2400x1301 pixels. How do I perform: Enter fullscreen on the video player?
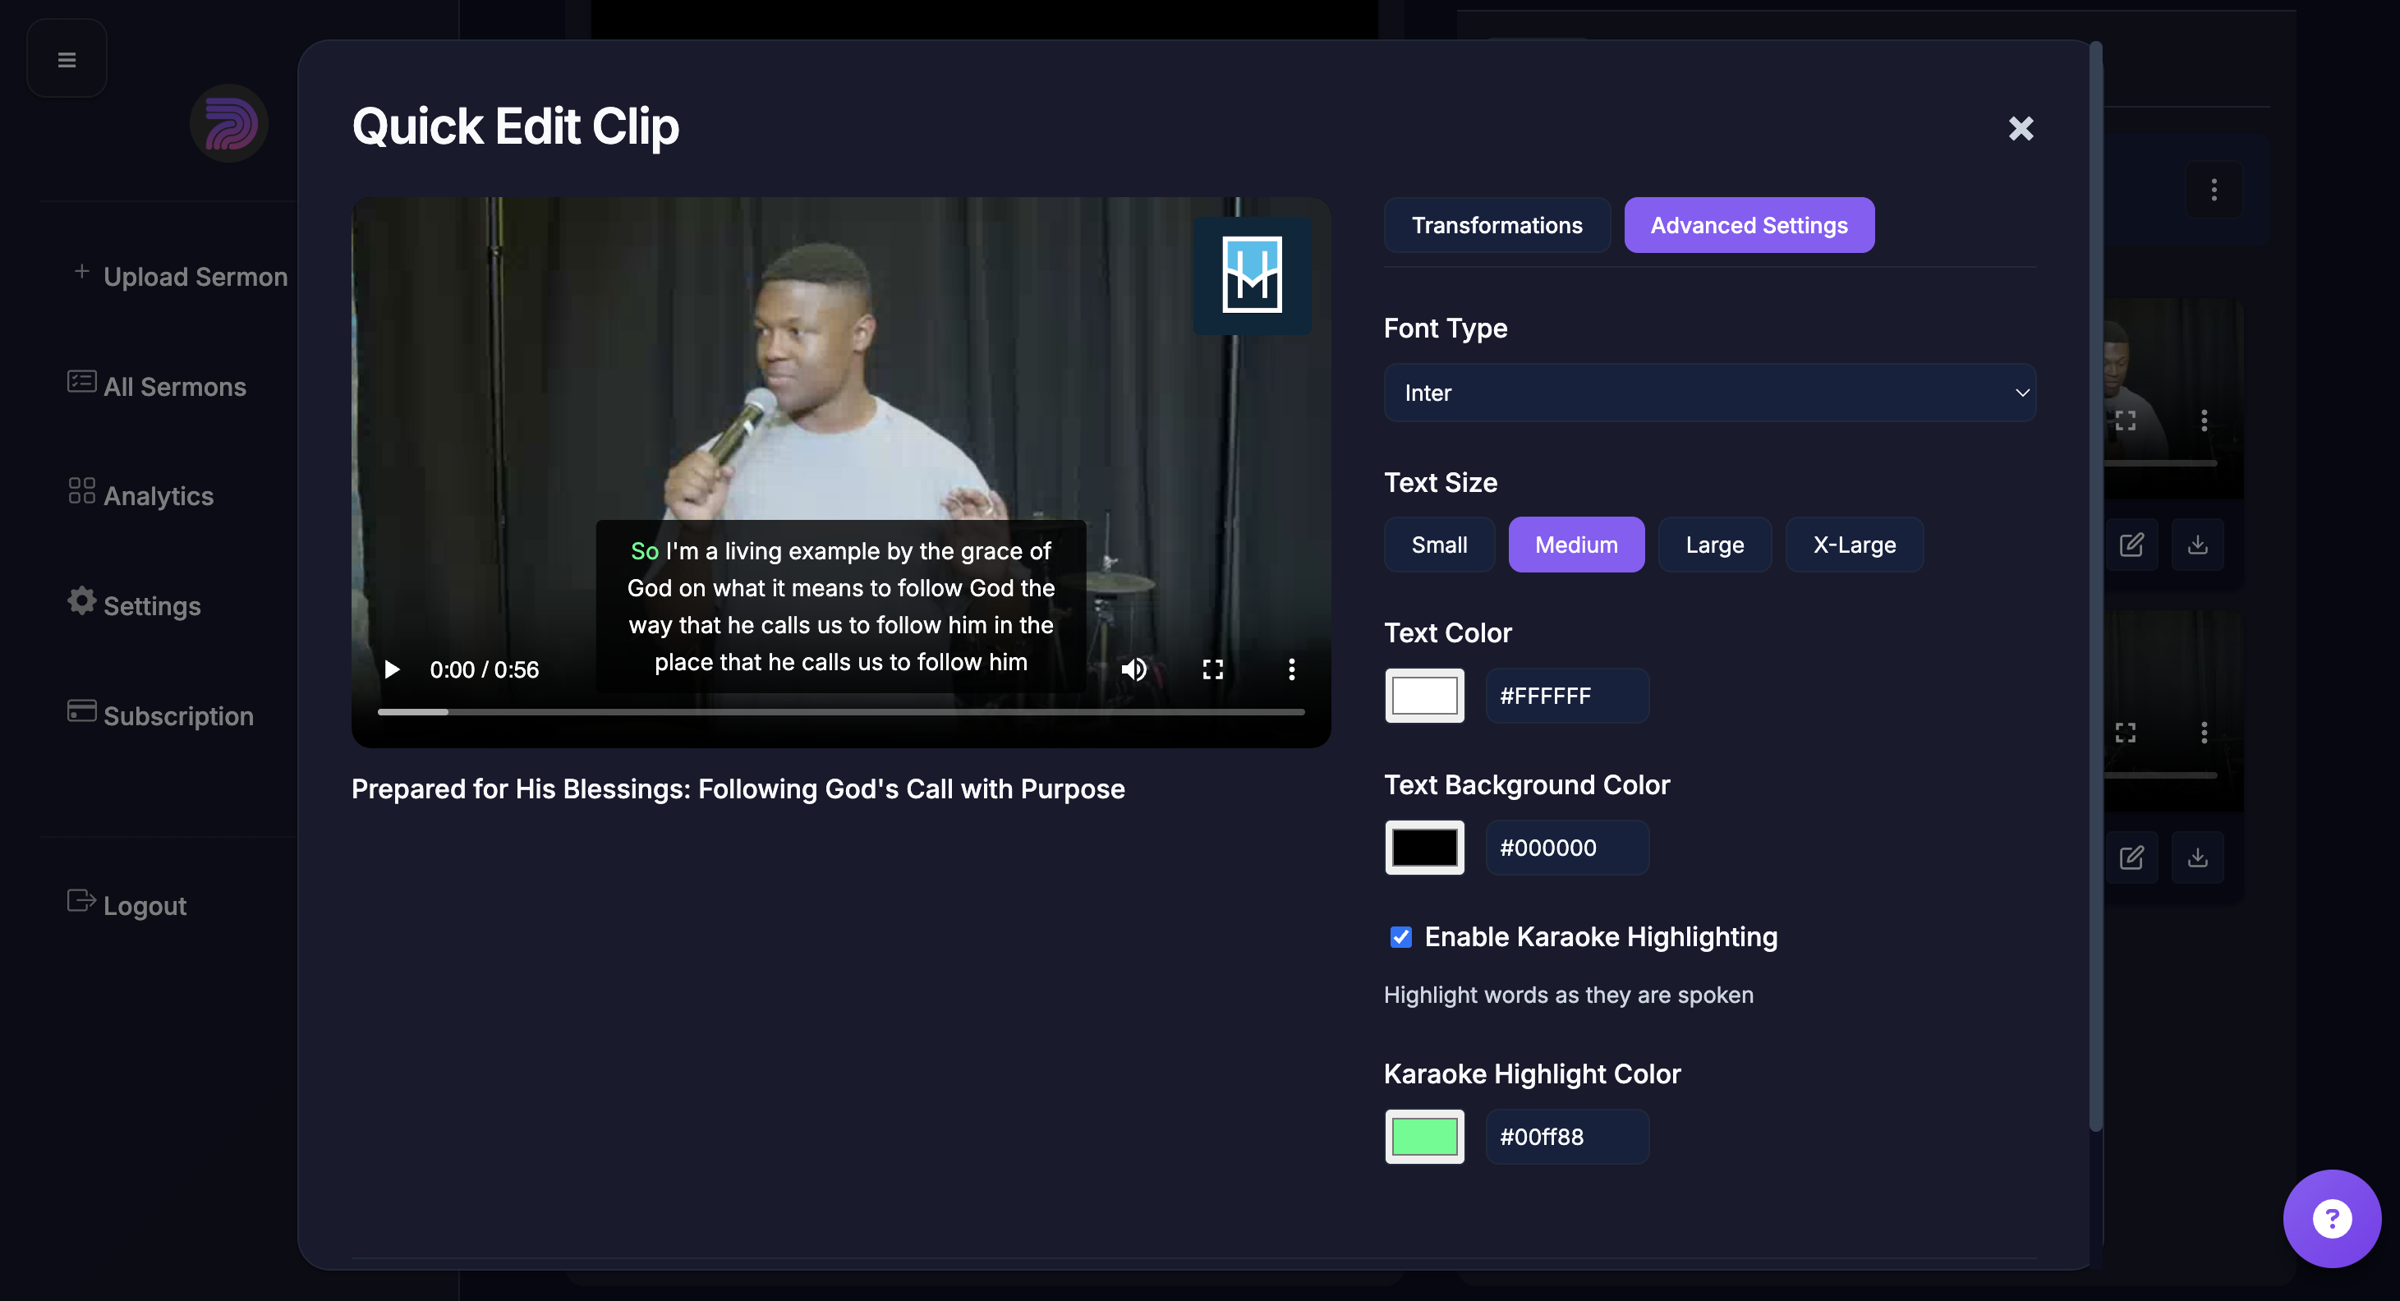tap(1212, 669)
